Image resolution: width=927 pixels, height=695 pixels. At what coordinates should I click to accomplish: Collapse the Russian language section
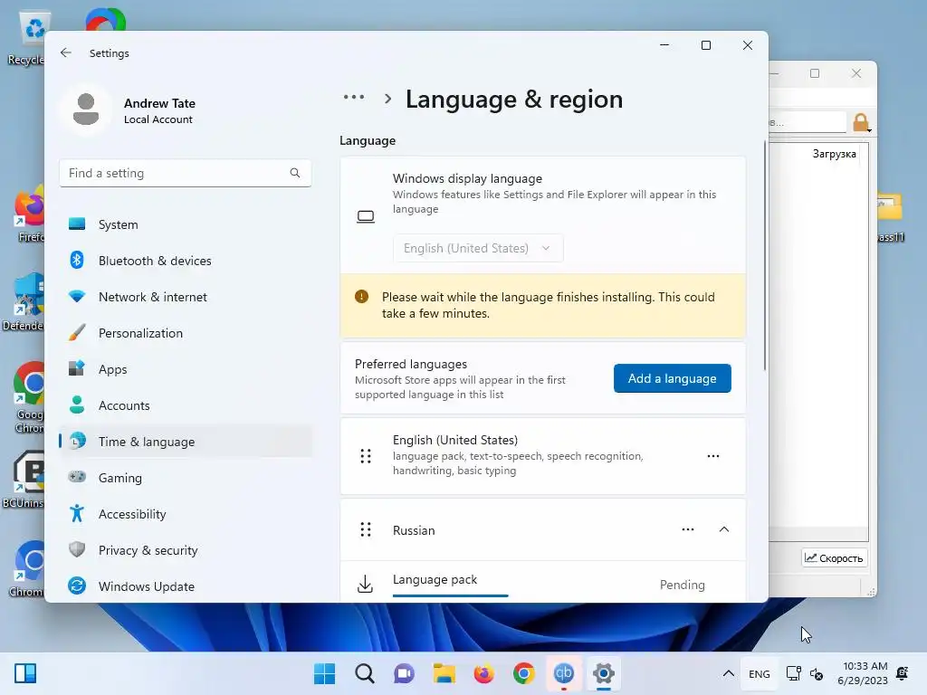[x=723, y=529]
